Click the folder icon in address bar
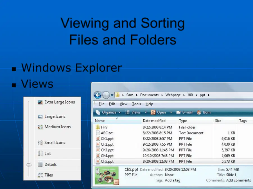The height and width of the screenshot is (189, 253). coord(118,95)
